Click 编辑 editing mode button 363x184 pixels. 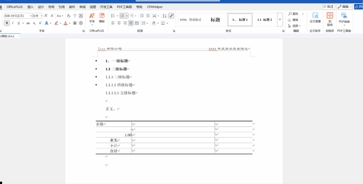point(344,7)
